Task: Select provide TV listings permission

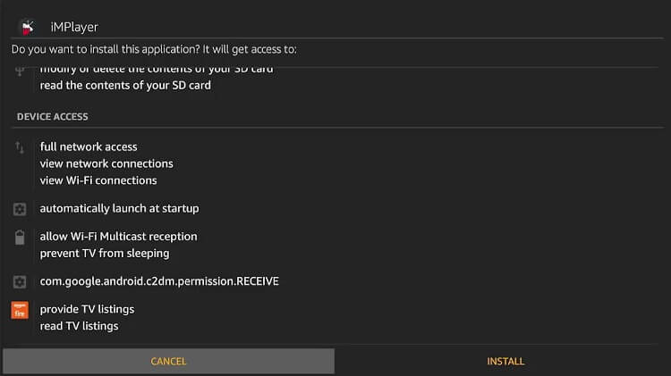Action: coord(87,309)
